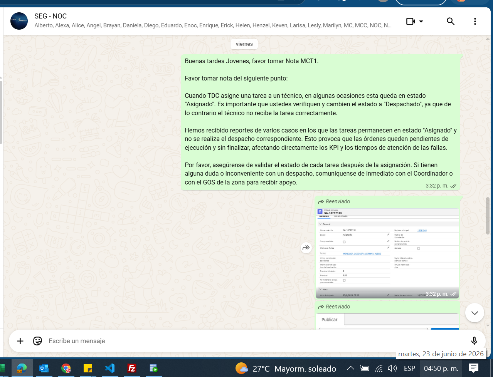Open the three-dot chat menu

coord(475,22)
